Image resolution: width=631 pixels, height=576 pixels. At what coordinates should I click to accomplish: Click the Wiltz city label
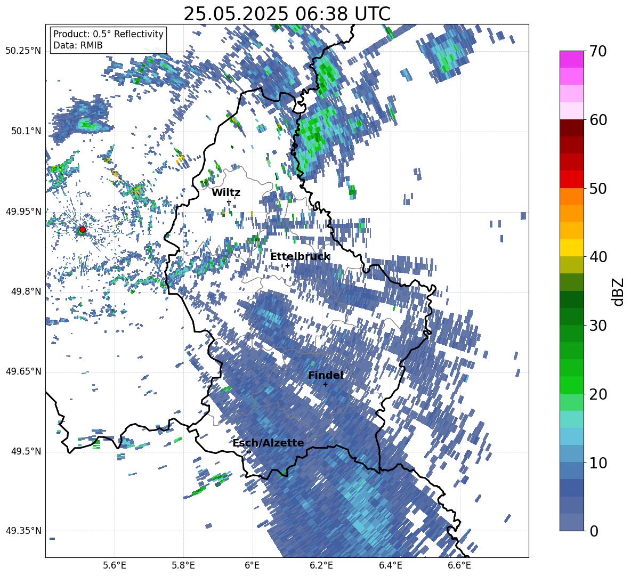click(x=226, y=193)
